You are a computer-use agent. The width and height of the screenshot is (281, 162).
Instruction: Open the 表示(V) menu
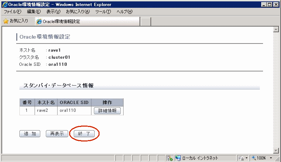pos(53,12)
